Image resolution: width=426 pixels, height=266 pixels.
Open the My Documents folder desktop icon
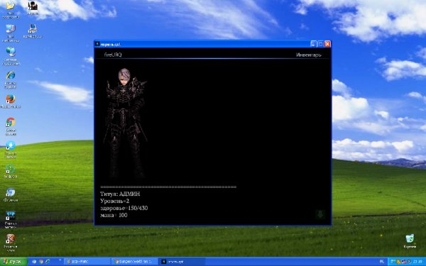[11, 9]
